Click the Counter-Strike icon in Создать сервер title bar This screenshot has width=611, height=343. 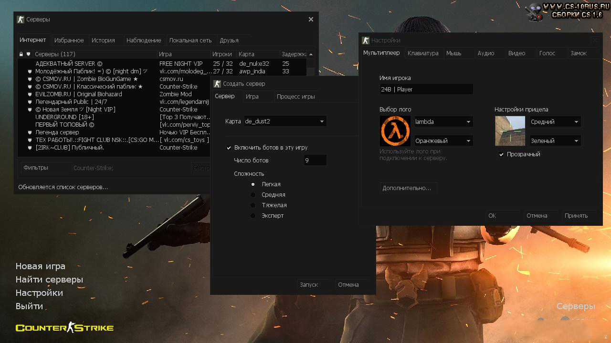click(x=217, y=84)
